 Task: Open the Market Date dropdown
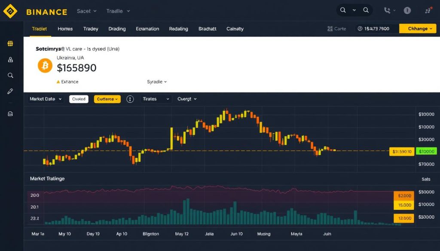(46, 99)
